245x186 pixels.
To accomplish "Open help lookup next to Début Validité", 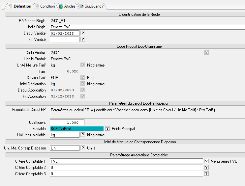I will coord(83,33).
